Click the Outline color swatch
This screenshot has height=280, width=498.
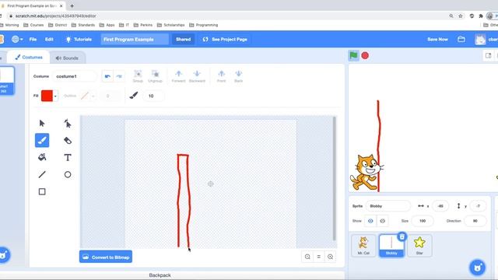click(x=85, y=96)
